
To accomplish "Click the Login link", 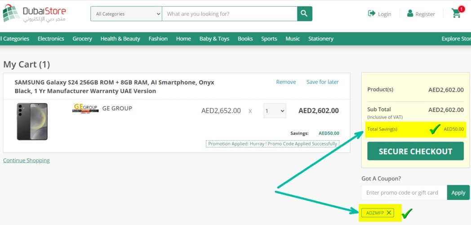I will [x=385, y=14].
